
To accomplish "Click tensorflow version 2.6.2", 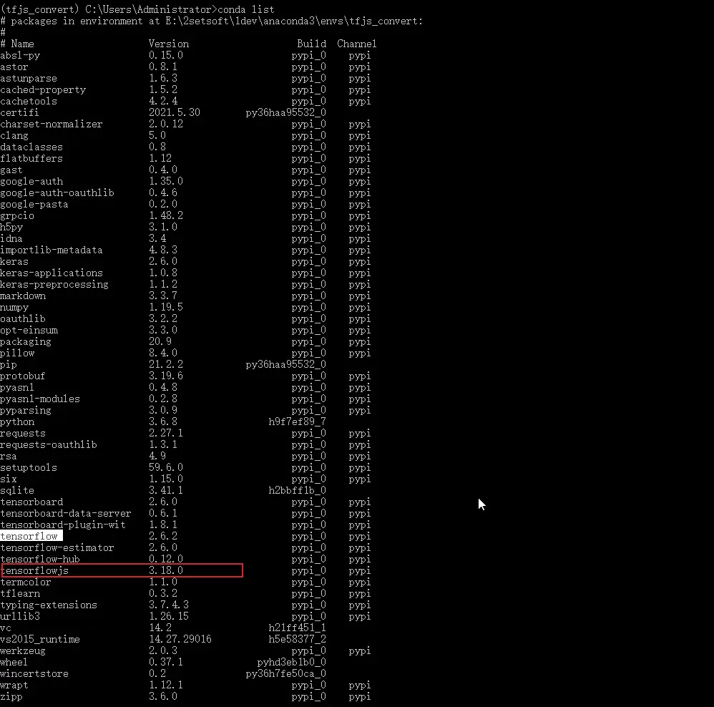I will tap(163, 536).
